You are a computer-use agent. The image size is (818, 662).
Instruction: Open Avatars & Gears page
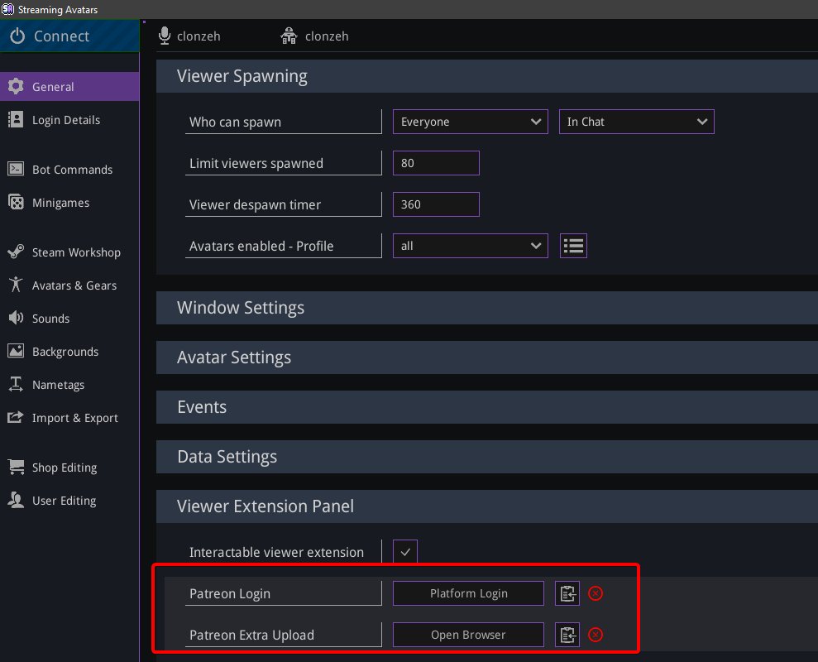pos(69,285)
